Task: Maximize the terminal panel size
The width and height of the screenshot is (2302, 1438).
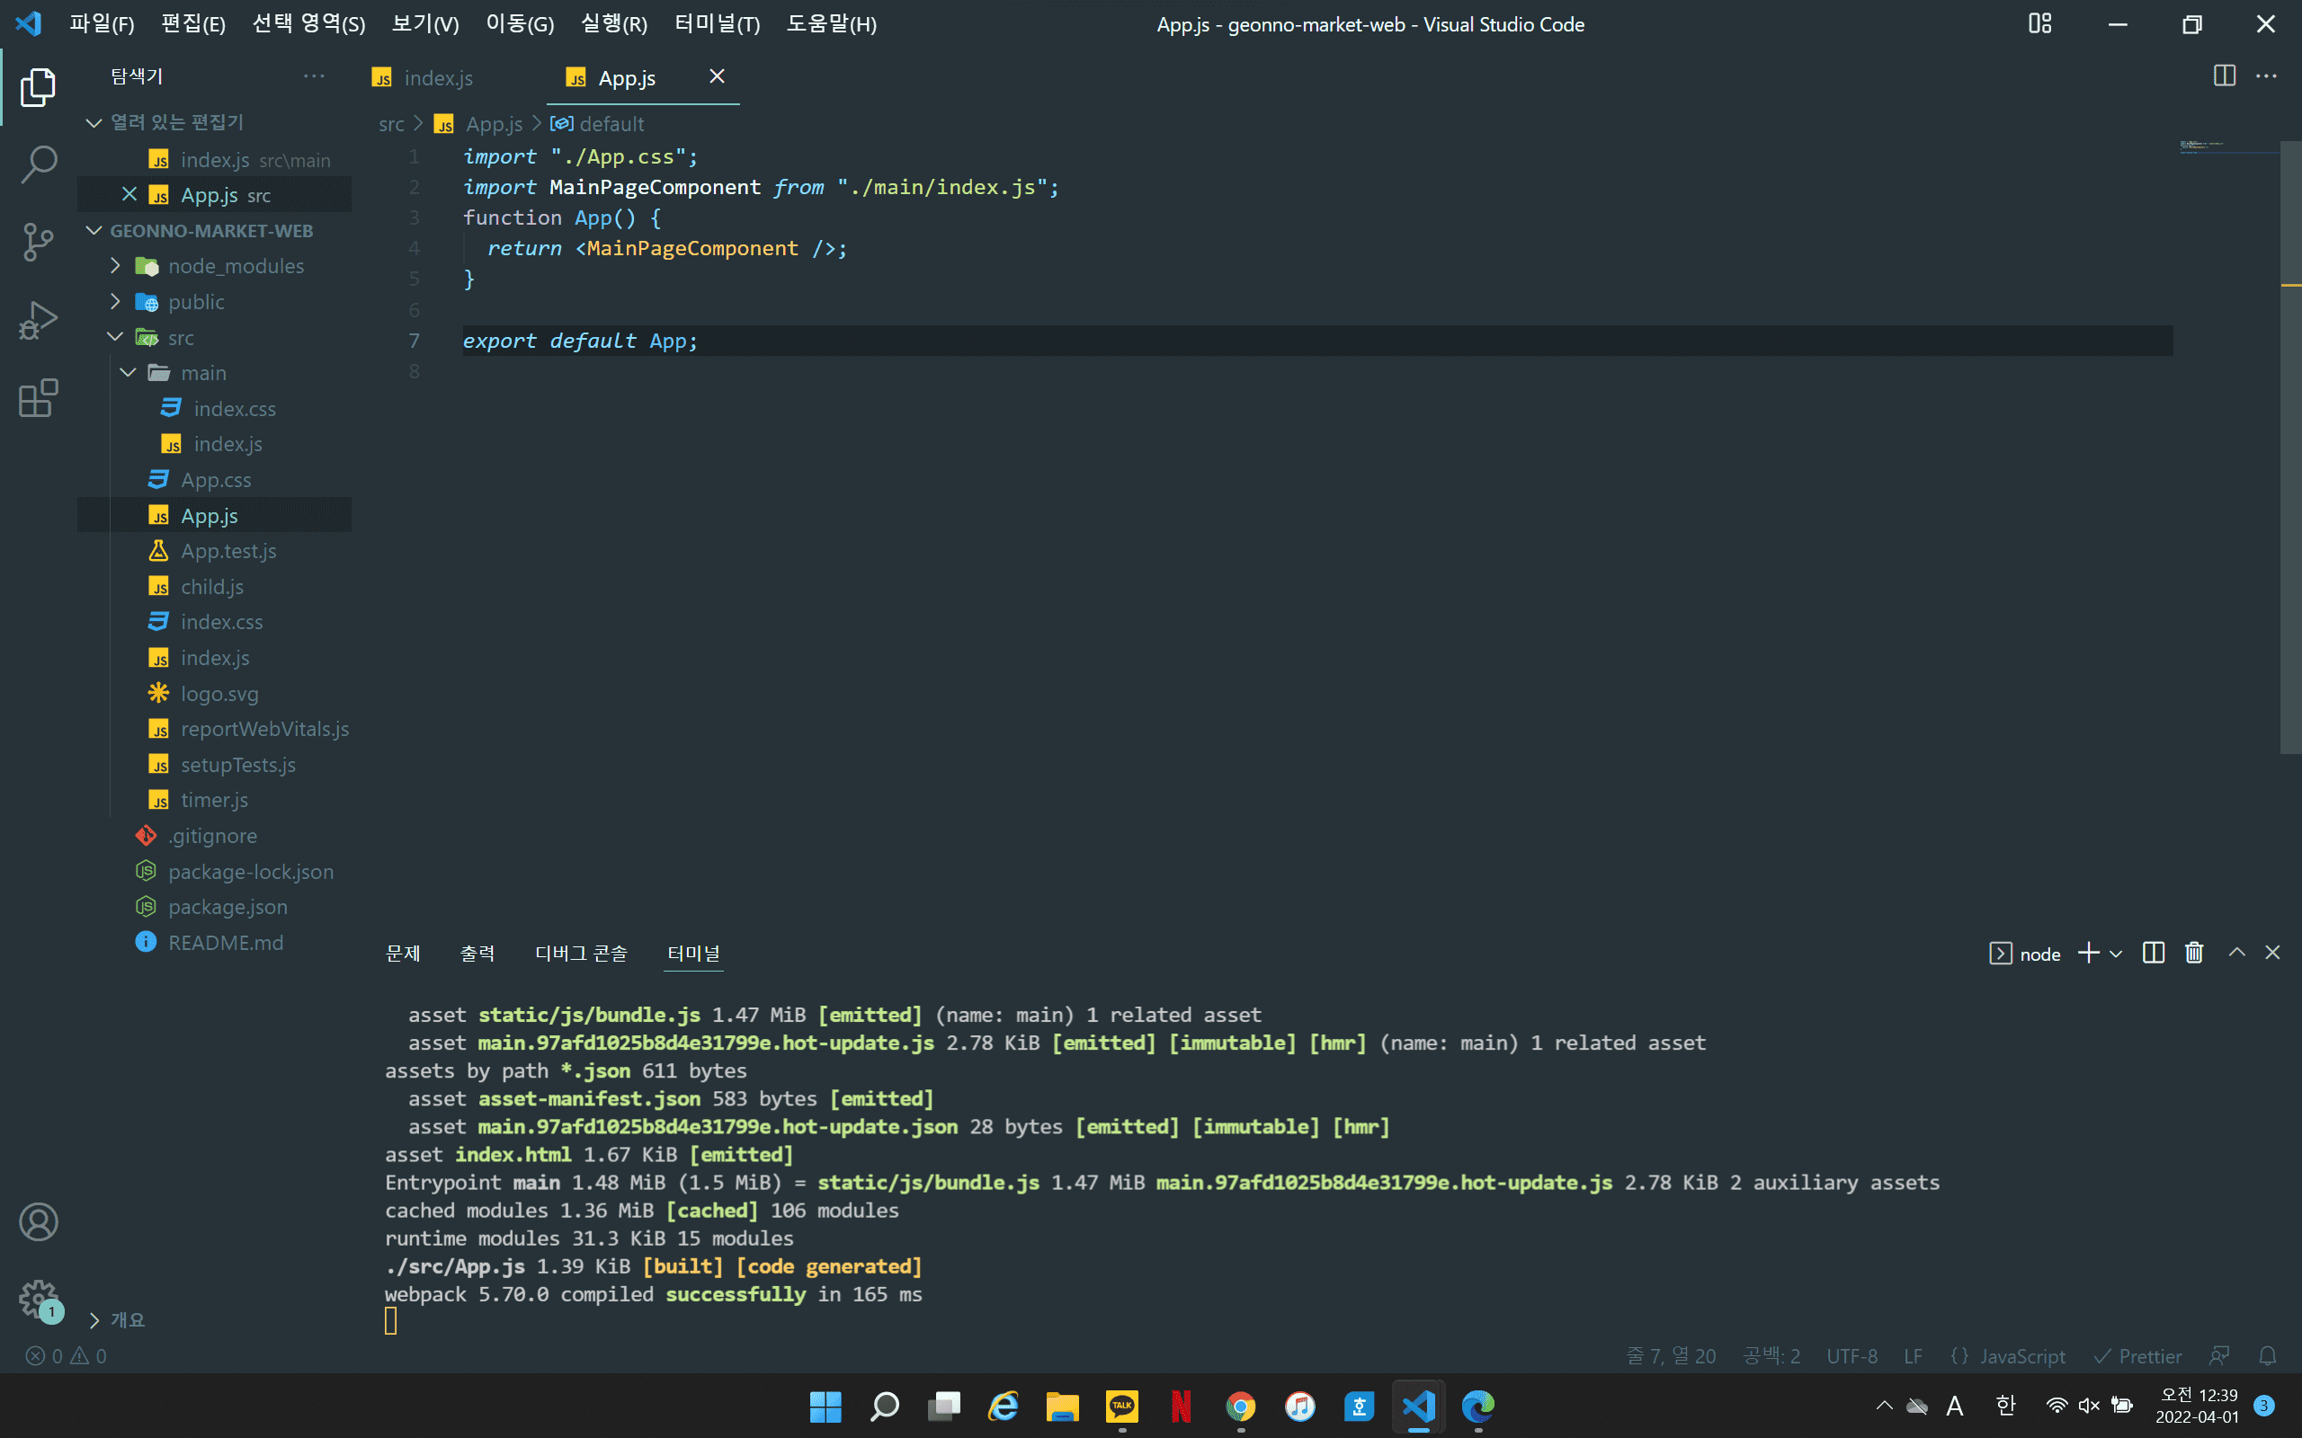Action: click(2236, 953)
